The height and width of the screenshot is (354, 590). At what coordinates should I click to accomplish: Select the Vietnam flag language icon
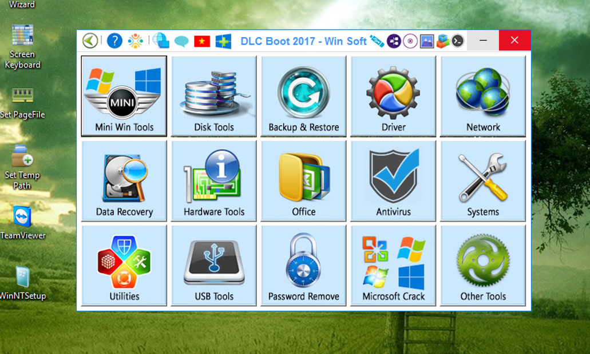(x=202, y=41)
